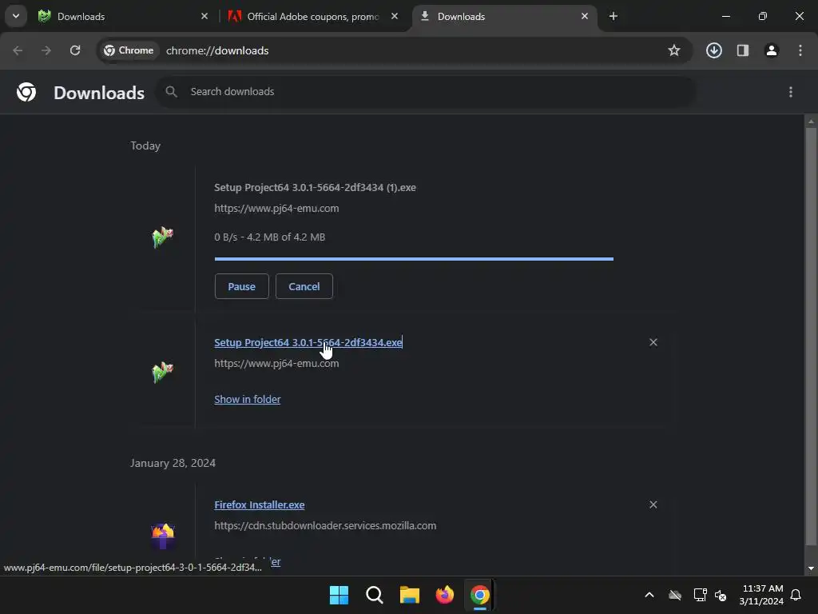Close the first Downloads tab

[x=204, y=16]
